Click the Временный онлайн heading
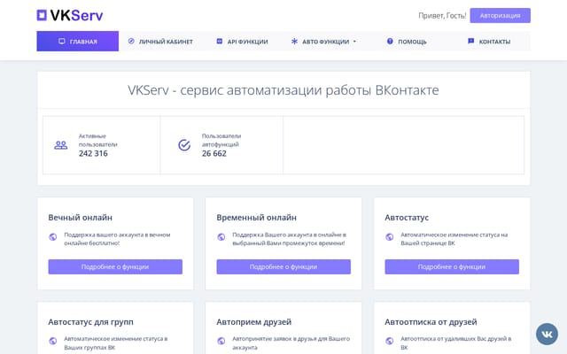The height and width of the screenshot is (354, 567). [x=256, y=218]
